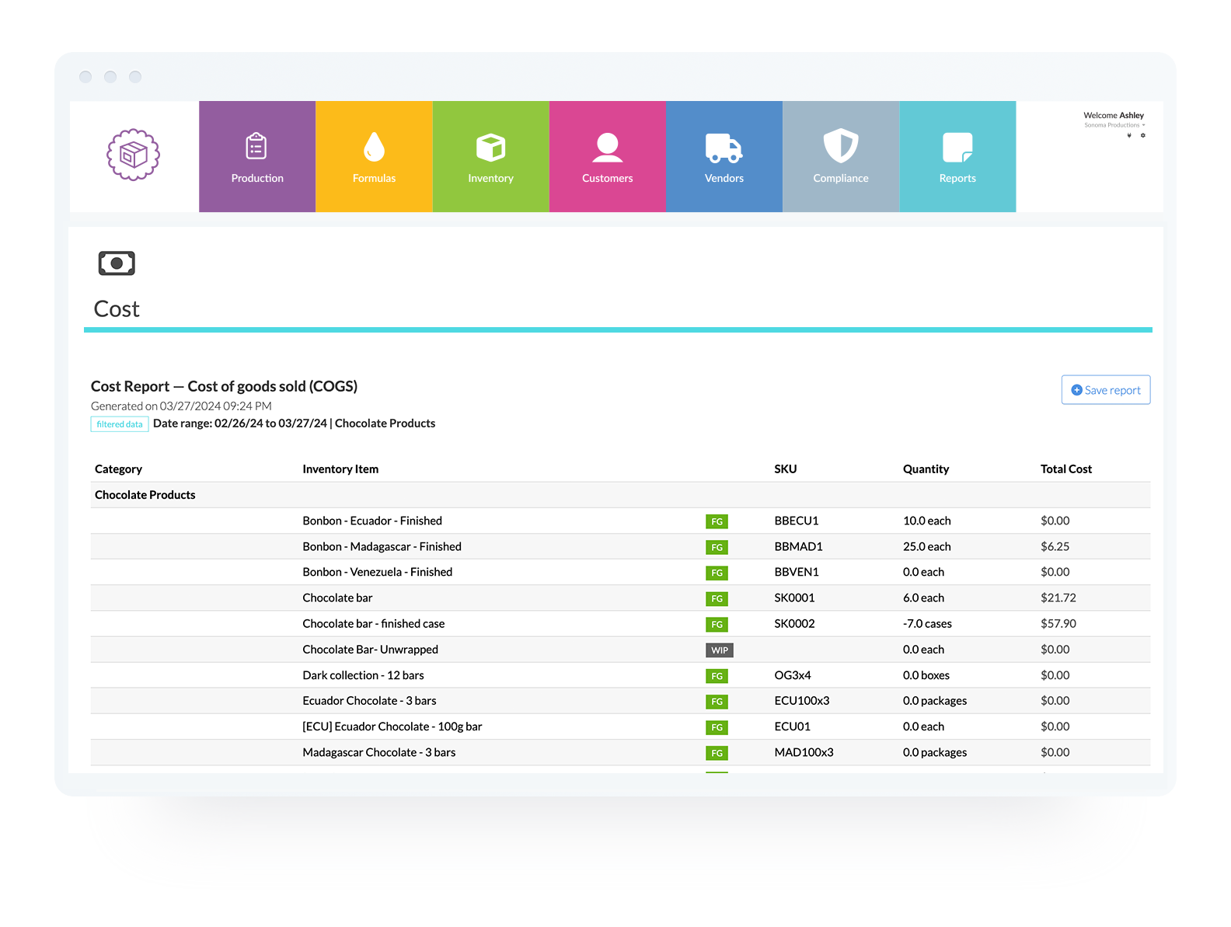1231x927 pixels.
Task: Click the filtered data tag
Action: (x=120, y=424)
